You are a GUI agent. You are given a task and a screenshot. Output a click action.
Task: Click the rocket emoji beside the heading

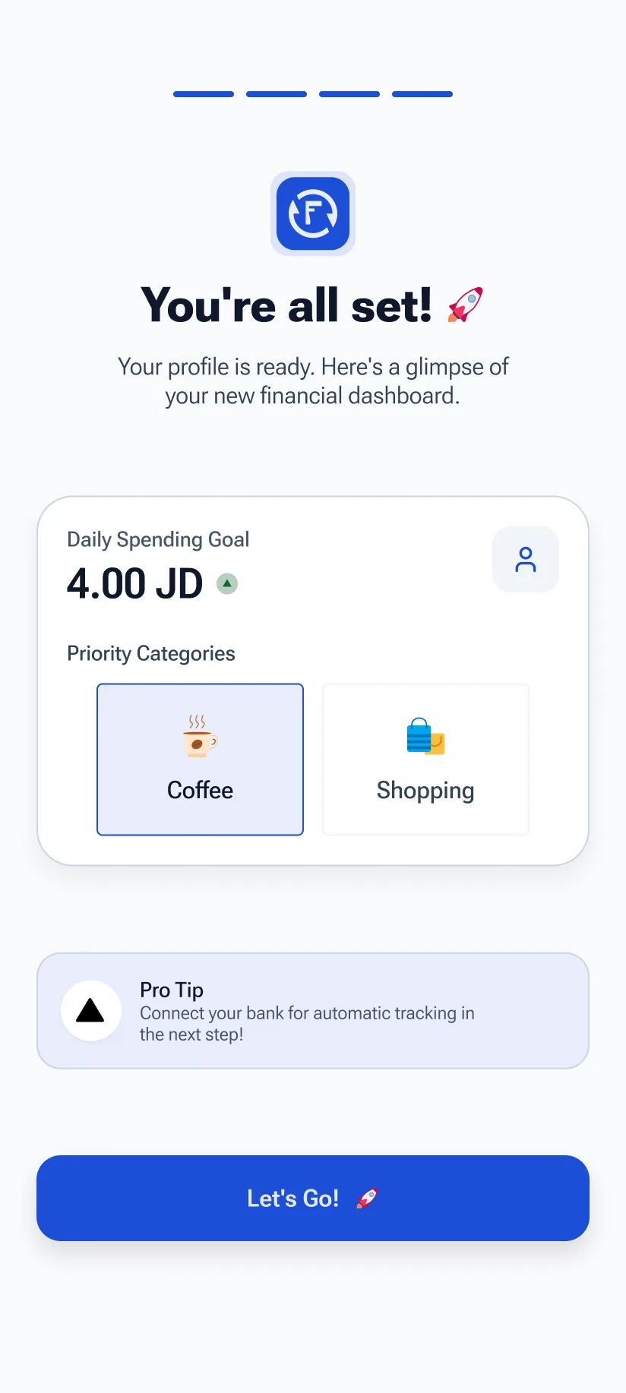[x=465, y=305]
